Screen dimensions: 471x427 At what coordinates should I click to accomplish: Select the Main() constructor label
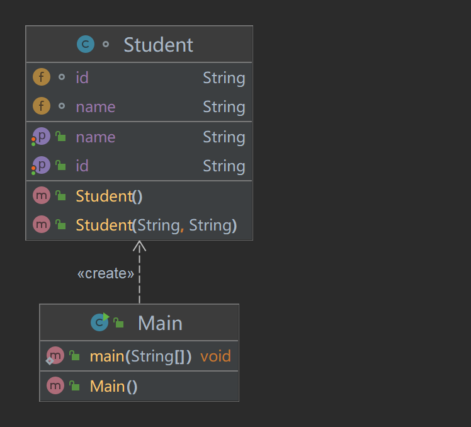click(113, 386)
